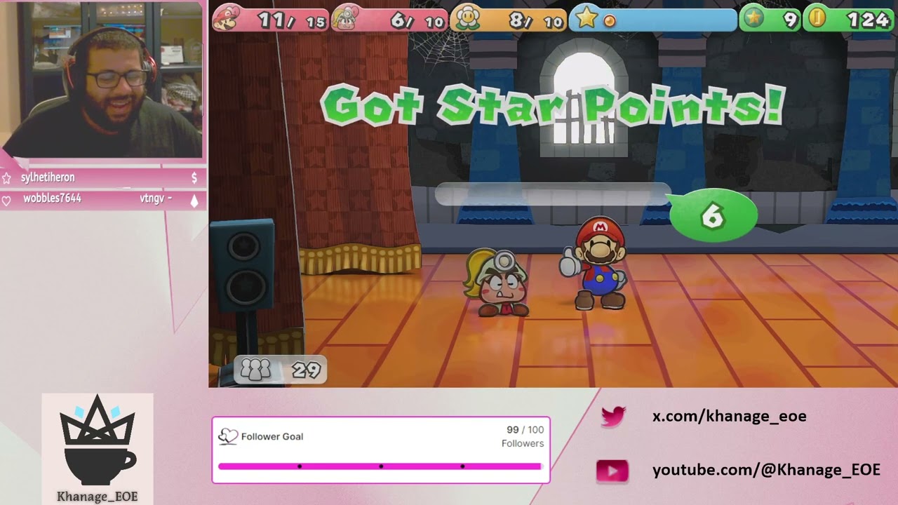The image size is (898, 505).
Task: Click Mario giving thumbs up
Action: pyautogui.click(x=595, y=263)
